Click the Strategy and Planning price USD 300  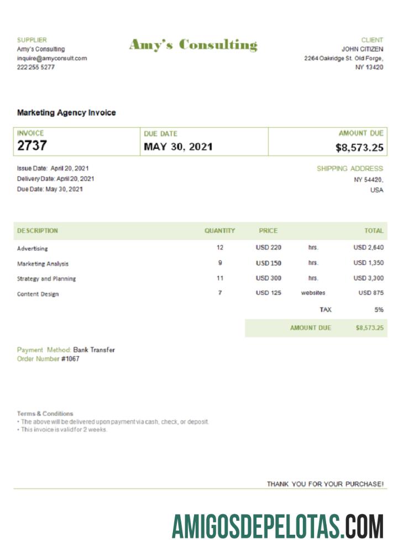269,278
